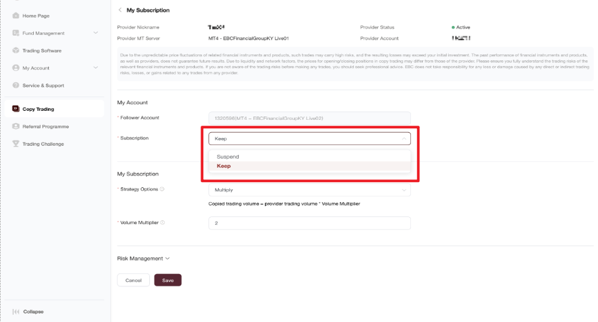This screenshot has height=322, width=598.
Task: Click the Volume Multiplier input field
Action: 309,223
